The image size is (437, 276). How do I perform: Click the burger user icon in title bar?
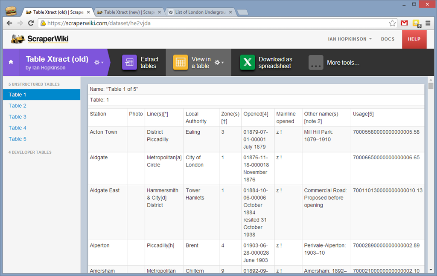click(x=11, y=11)
